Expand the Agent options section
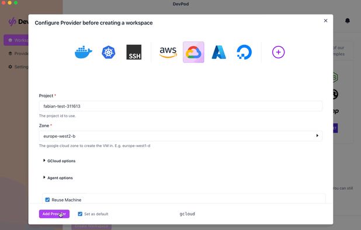 (x=58, y=178)
